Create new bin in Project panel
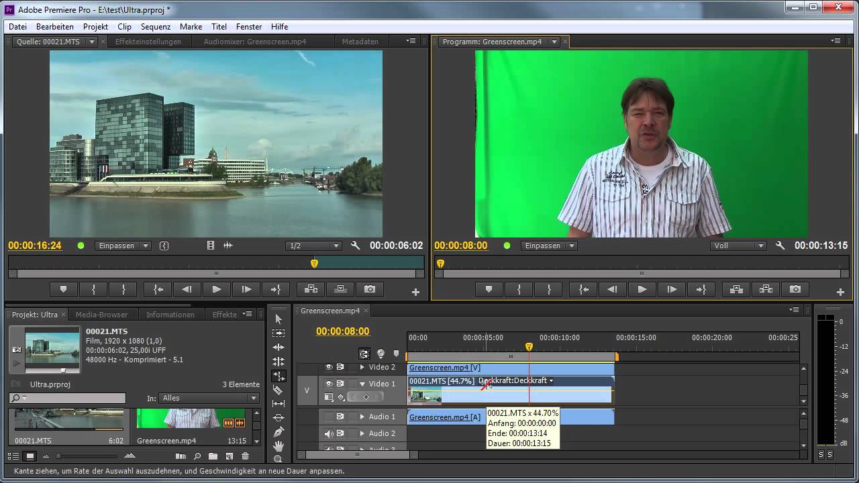The image size is (859, 483). [213, 456]
